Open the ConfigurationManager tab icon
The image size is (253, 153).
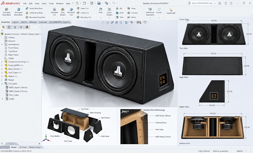15,27
